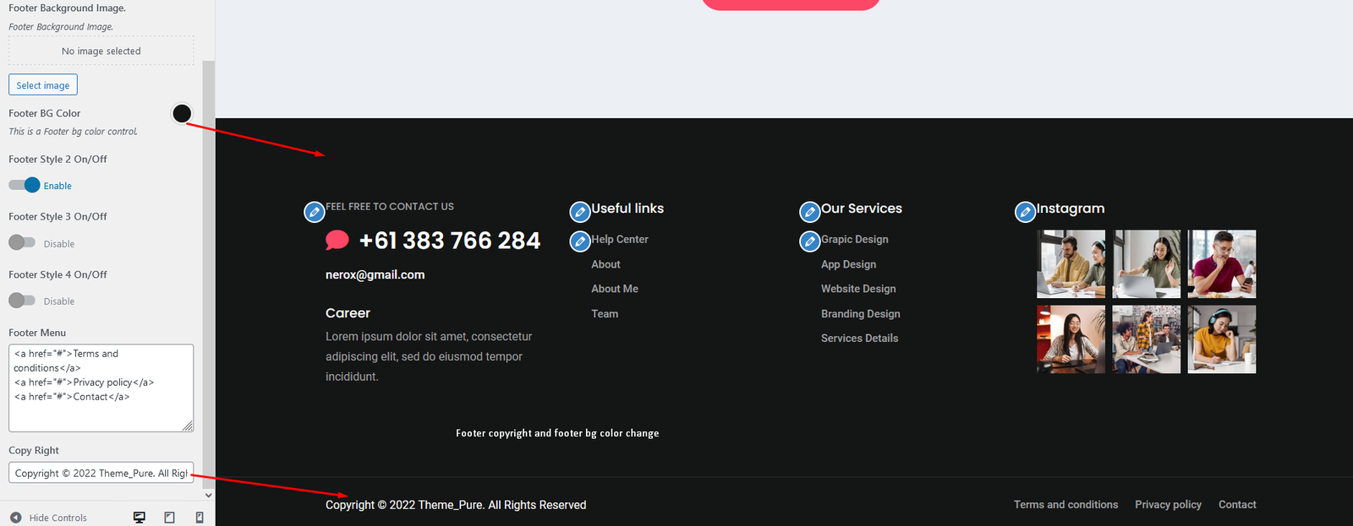
Task: Click the edit pencil beside Grapic Design
Action: pyautogui.click(x=810, y=241)
